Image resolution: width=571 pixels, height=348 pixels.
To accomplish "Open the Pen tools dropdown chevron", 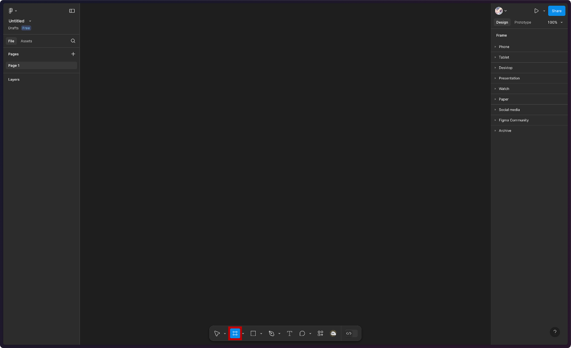I will (279, 334).
